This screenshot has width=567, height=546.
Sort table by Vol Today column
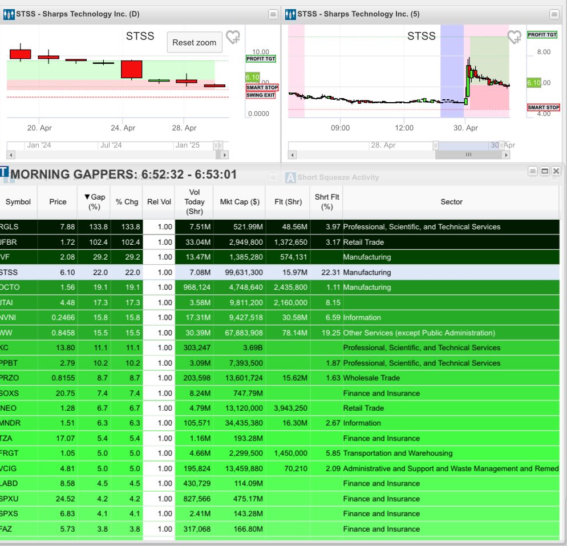tap(194, 202)
